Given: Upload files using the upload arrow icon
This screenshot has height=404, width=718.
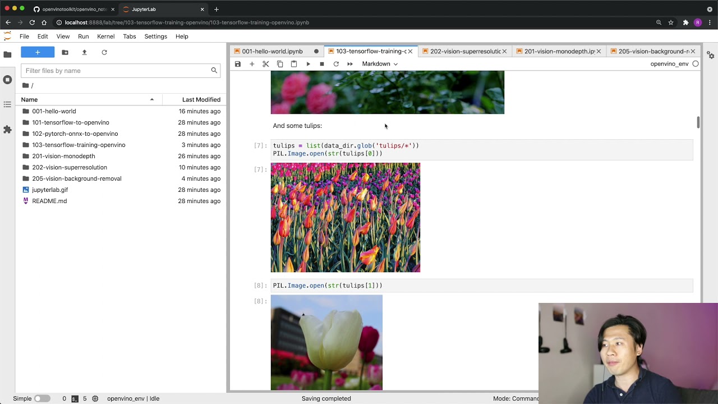Looking at the screenshot, I should 84,52.
